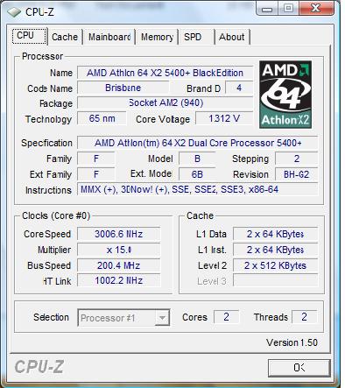Click the Multiplier x 15.0 value
This screenshot has width=345, height=388.
tap(119, 250)
